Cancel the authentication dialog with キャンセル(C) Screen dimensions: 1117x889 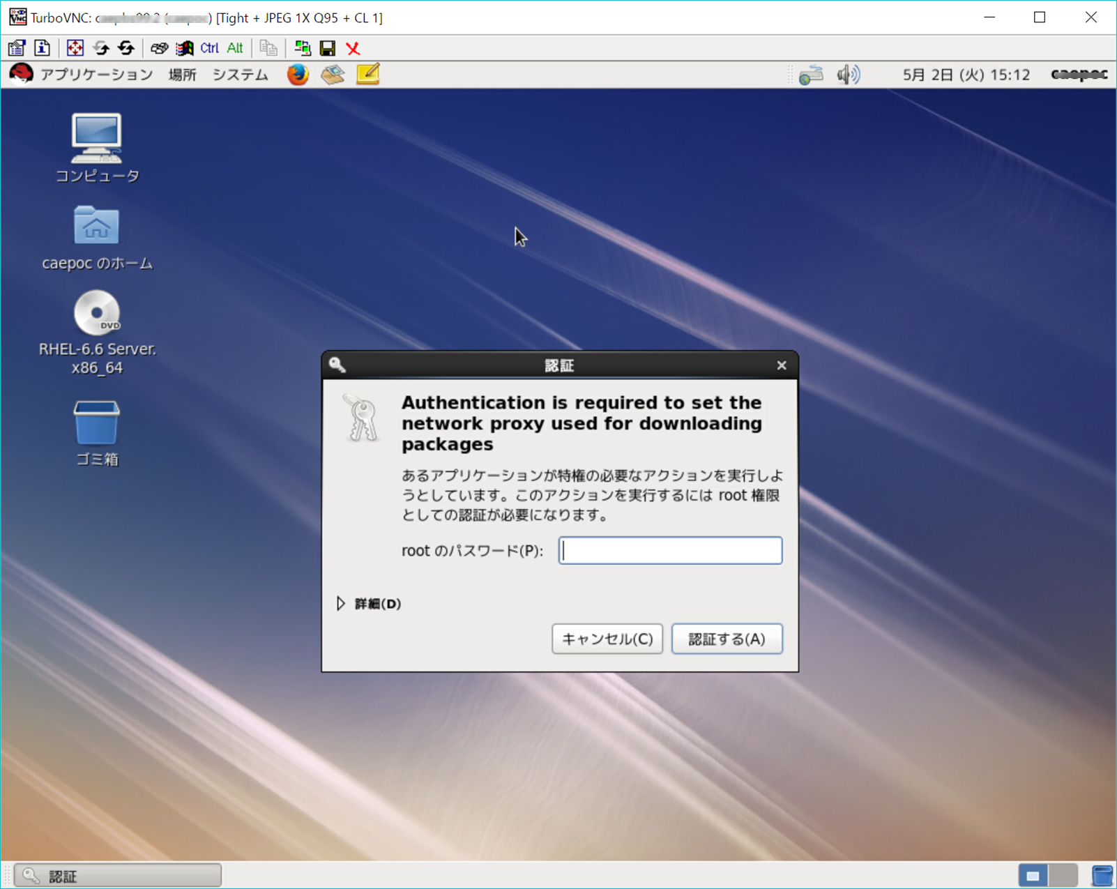point(607,639)
